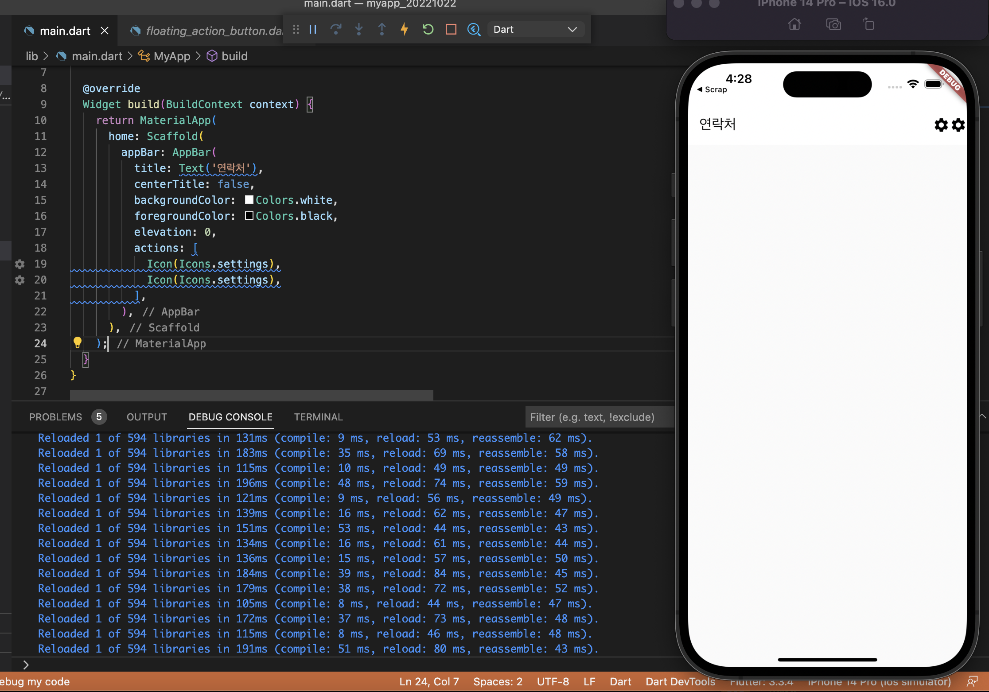Open the PROBLEMS panel tab
The width and height of the screenshot is (989, 692).
(56, 417)
